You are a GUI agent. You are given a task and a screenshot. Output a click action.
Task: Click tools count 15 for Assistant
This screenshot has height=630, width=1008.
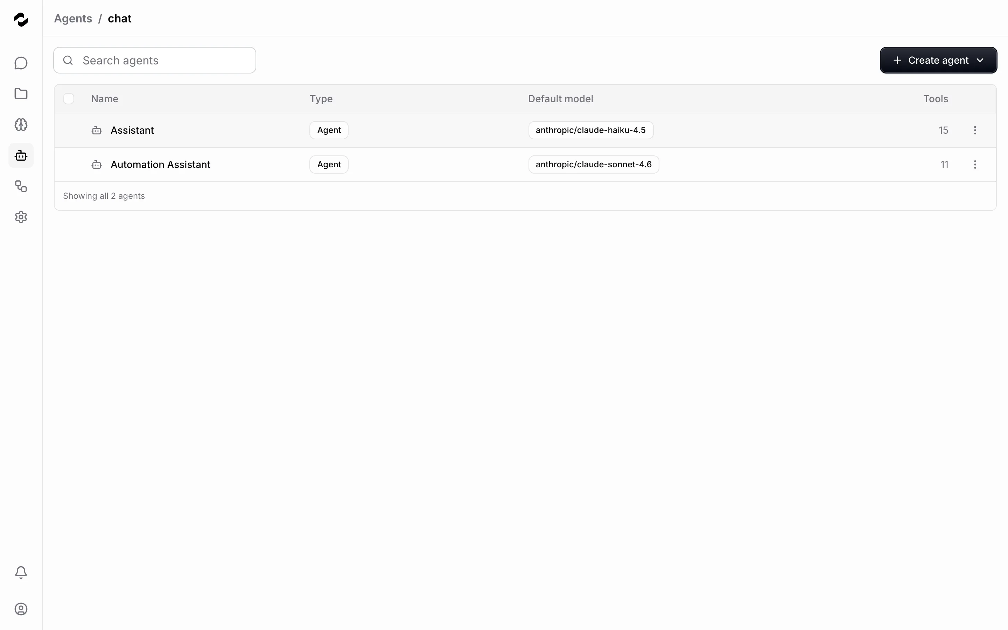click(943, 131)
